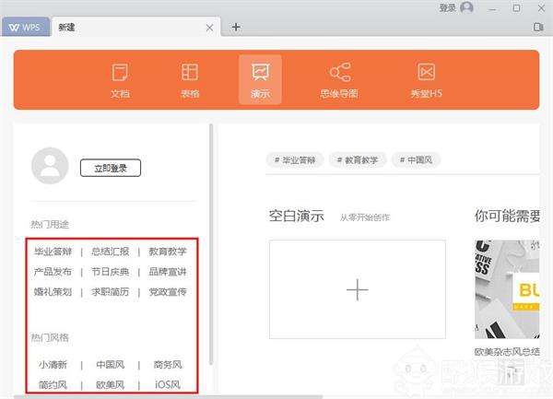Open the user avatar icon in title bar
The width and height of the screenshot is (553, 399).
[x=466, y=7]
